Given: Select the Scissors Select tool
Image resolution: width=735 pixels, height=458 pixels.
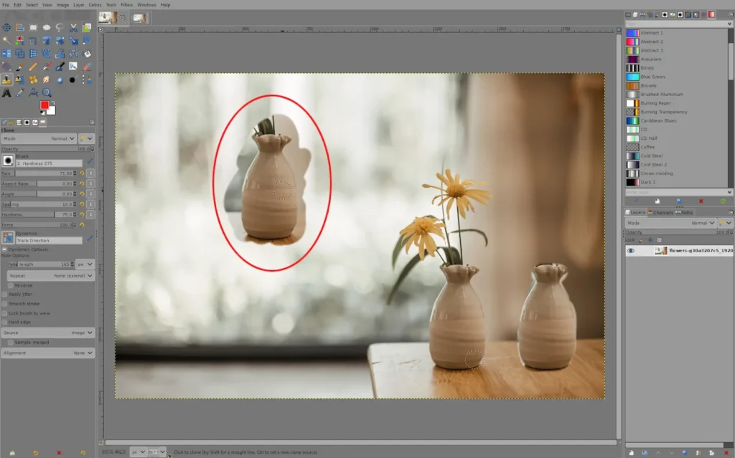Looking at the screenshot, I should [73, 28].
